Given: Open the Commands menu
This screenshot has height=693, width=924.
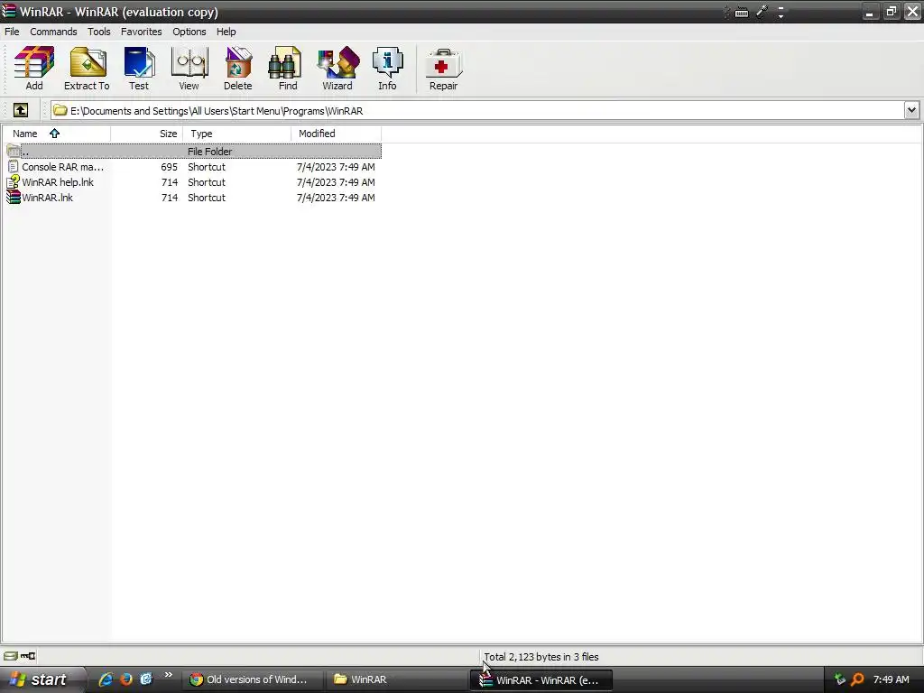Looking at the screenshot, I should pyautogui.click(x=53, y=32).
